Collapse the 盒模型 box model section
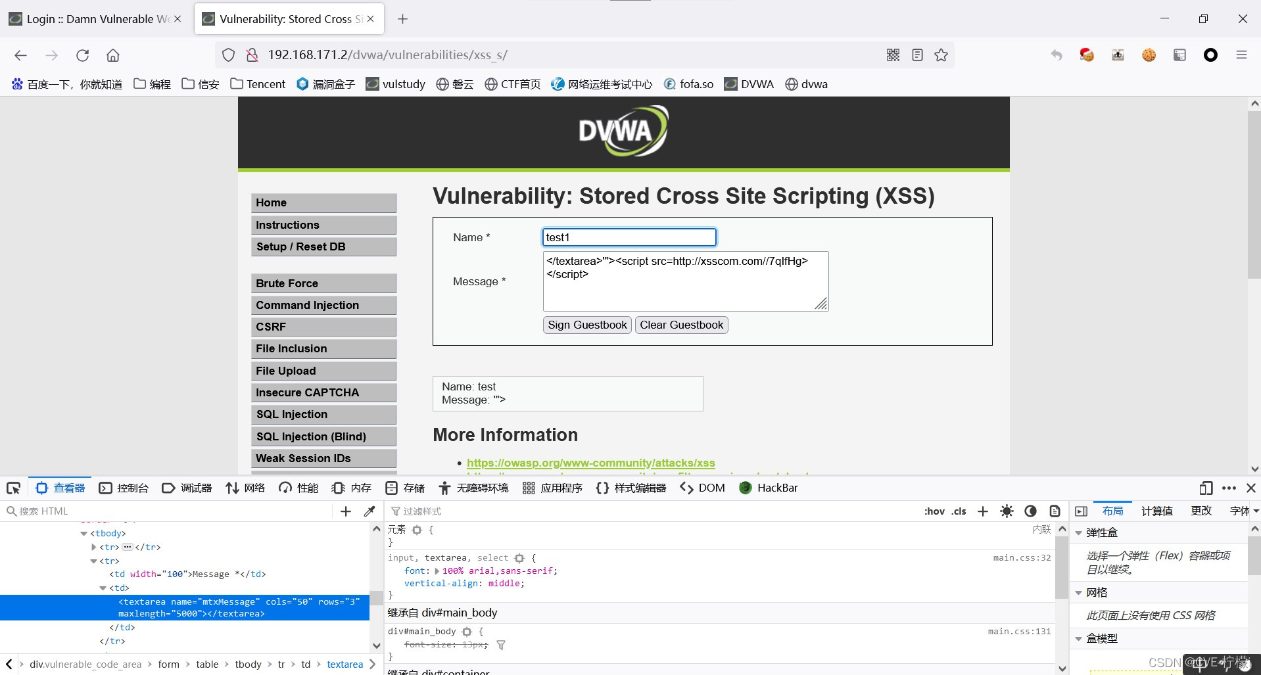Screen dimensions: 1261x675 coord(1078,639)
